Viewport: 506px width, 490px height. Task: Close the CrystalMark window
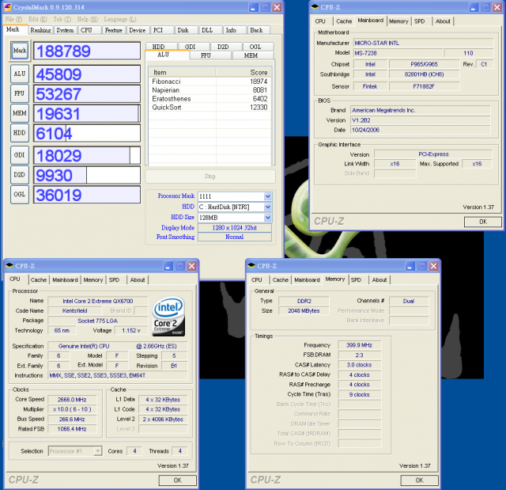point(278,7)
